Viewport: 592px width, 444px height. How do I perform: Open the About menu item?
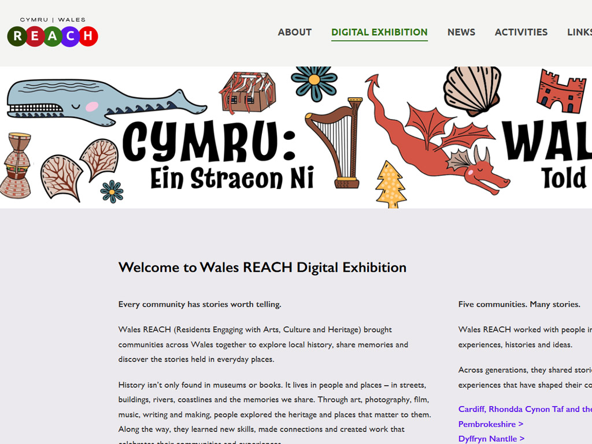tap(294, 32)
